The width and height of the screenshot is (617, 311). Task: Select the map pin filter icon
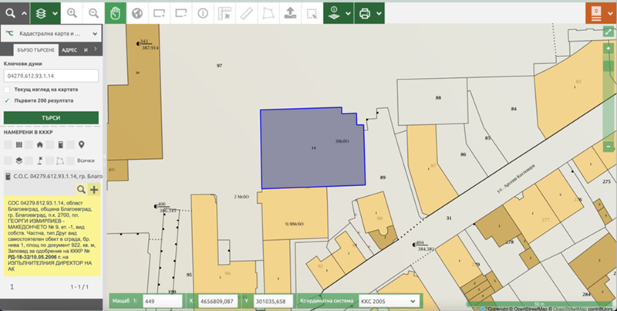(81, 145)
